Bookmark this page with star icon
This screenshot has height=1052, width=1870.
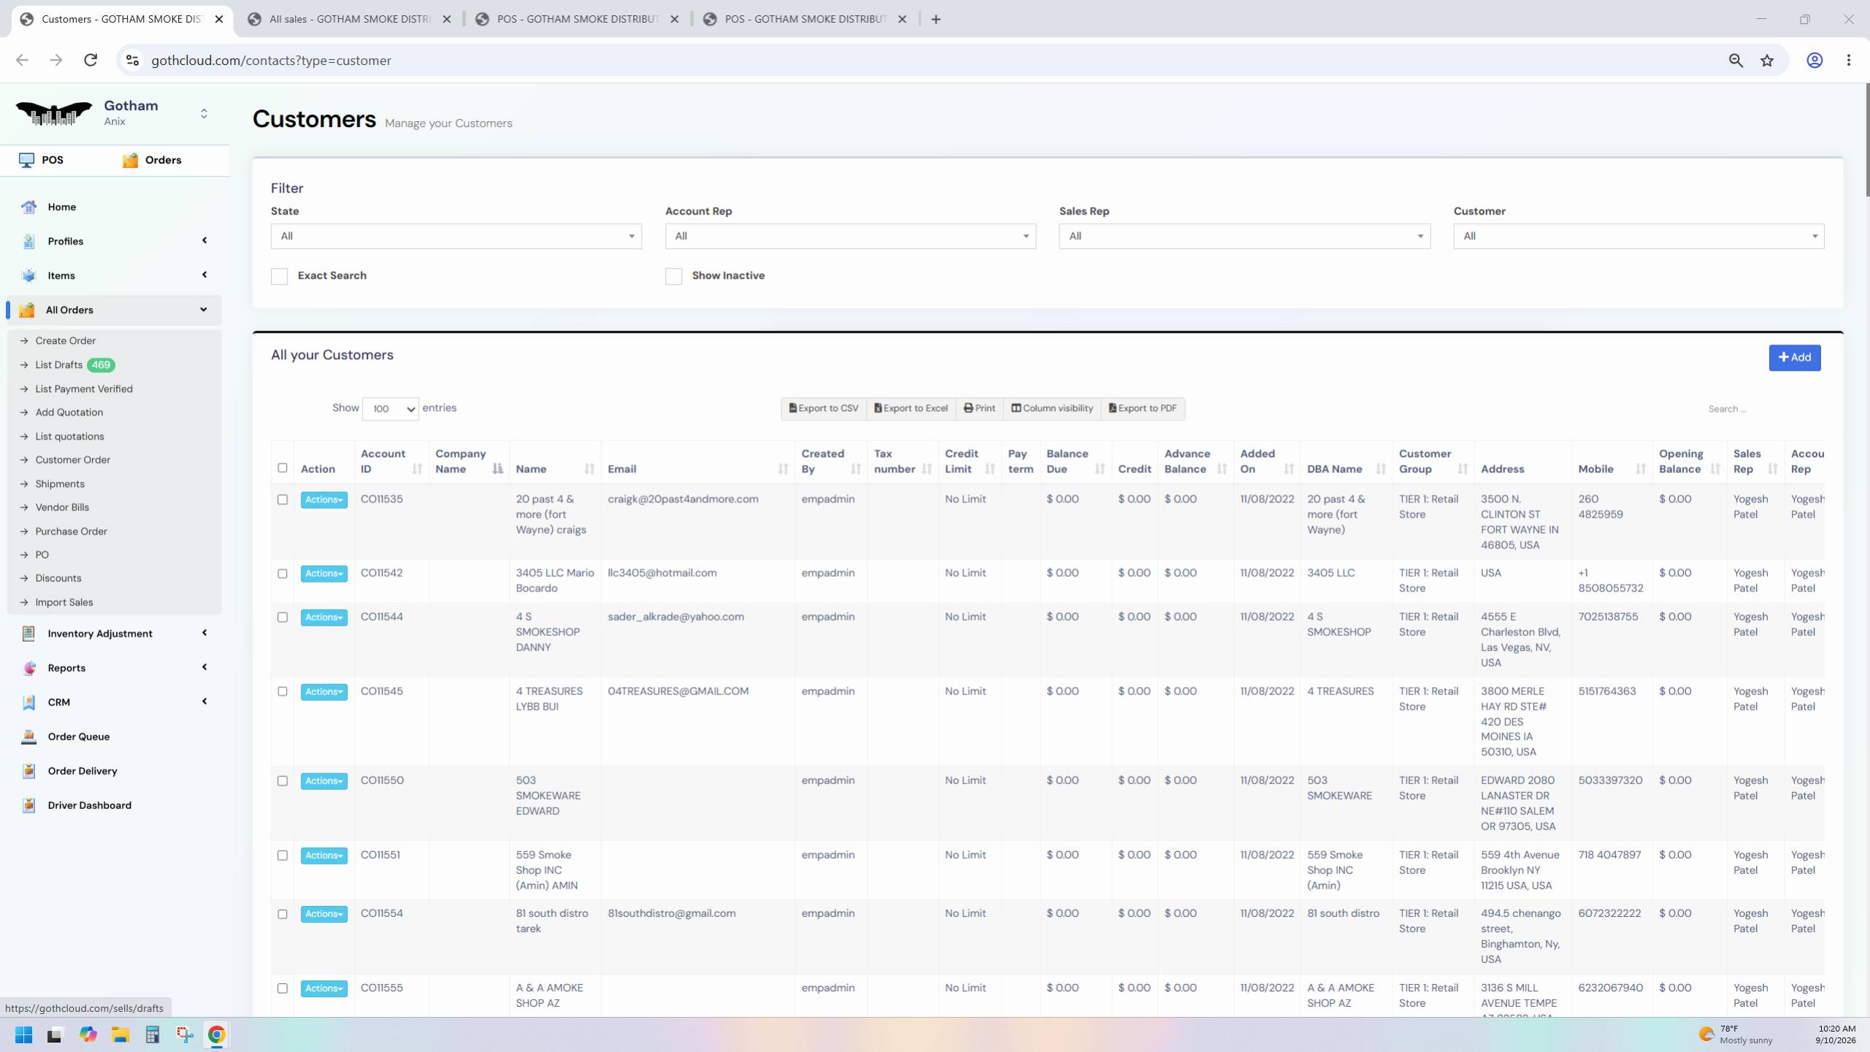point(1767,61)
